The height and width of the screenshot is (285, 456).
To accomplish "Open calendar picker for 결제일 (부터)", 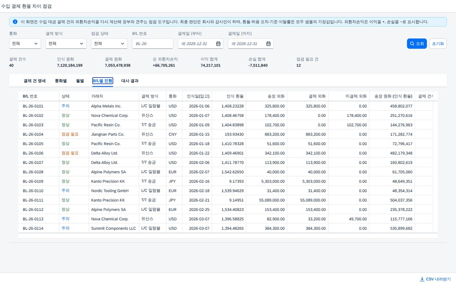I will tap(218, 44).
